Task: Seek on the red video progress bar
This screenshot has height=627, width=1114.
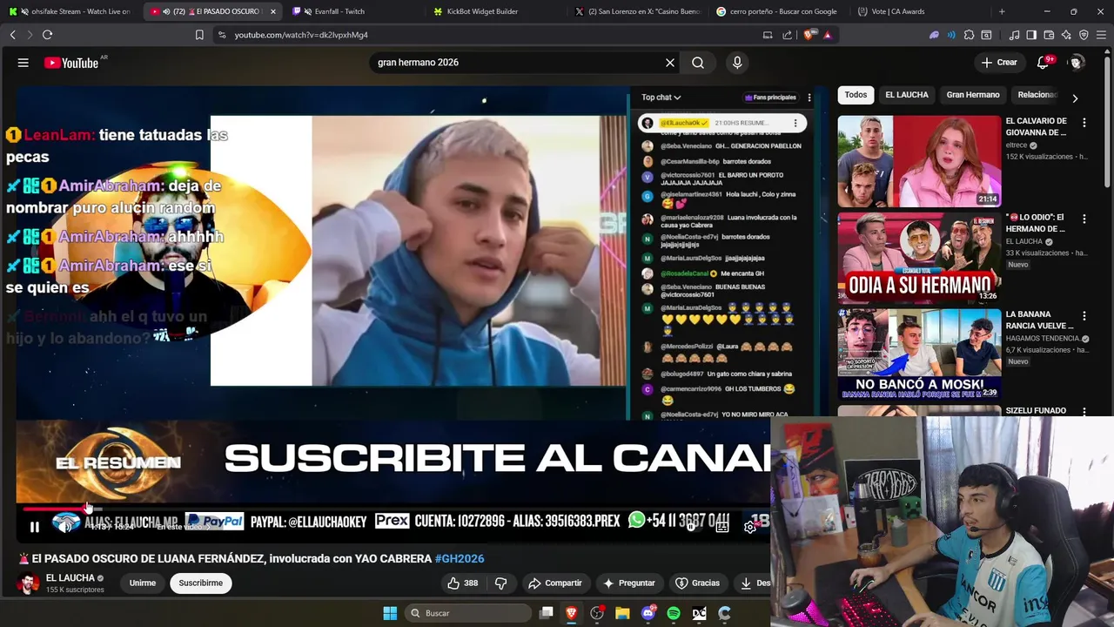Action: 56,509
